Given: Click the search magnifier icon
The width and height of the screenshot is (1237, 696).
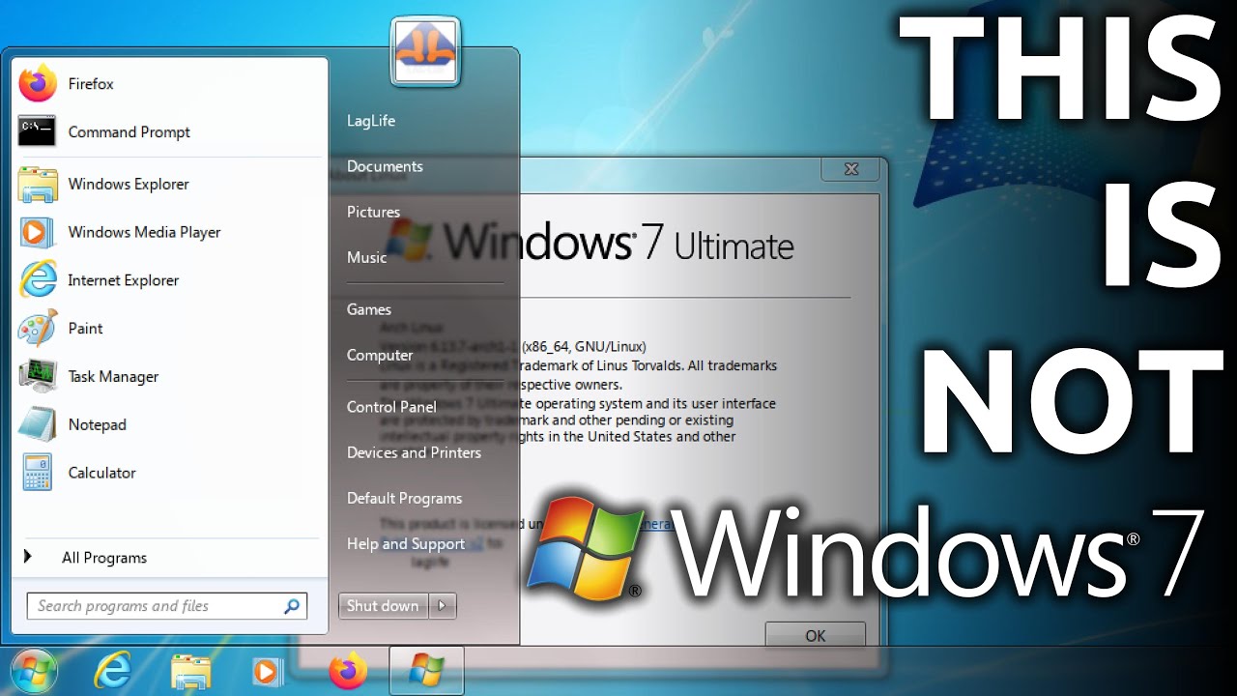Looking at the screenshot, I should (x=291, y=606).
